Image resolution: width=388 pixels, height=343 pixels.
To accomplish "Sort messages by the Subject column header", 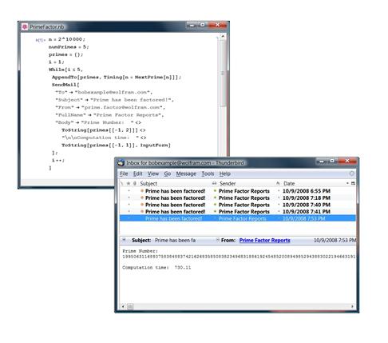I will [148, 183].
